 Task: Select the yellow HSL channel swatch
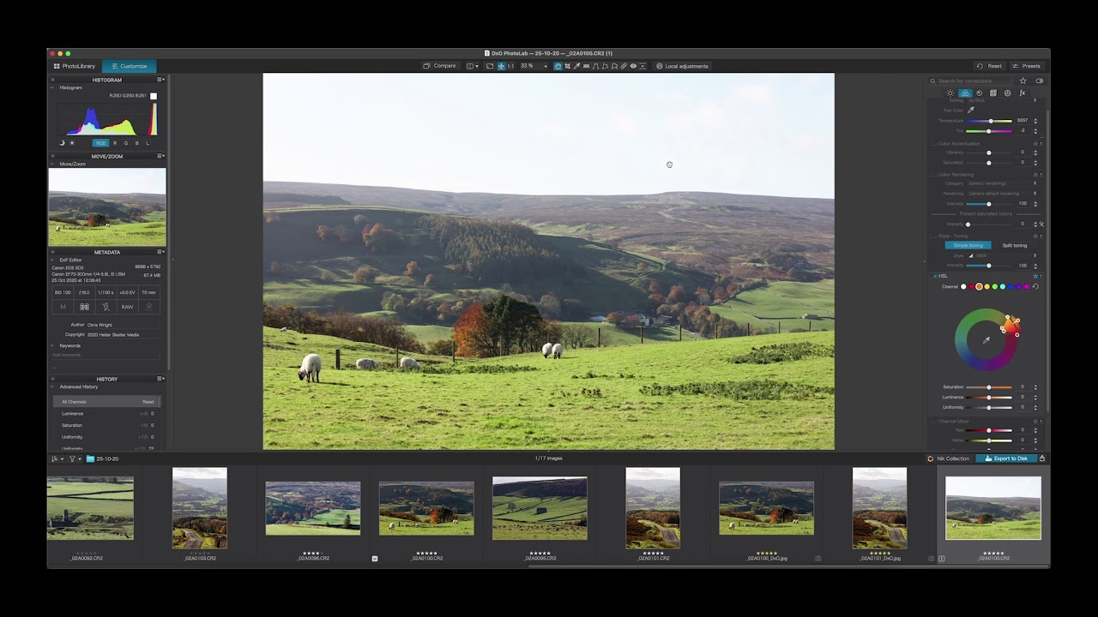pyautogui.click(x=986, y=286)
